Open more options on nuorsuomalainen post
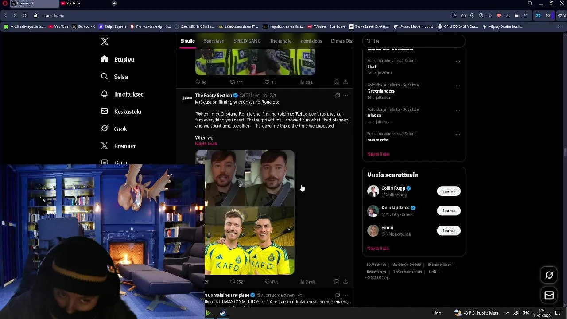 346,295
